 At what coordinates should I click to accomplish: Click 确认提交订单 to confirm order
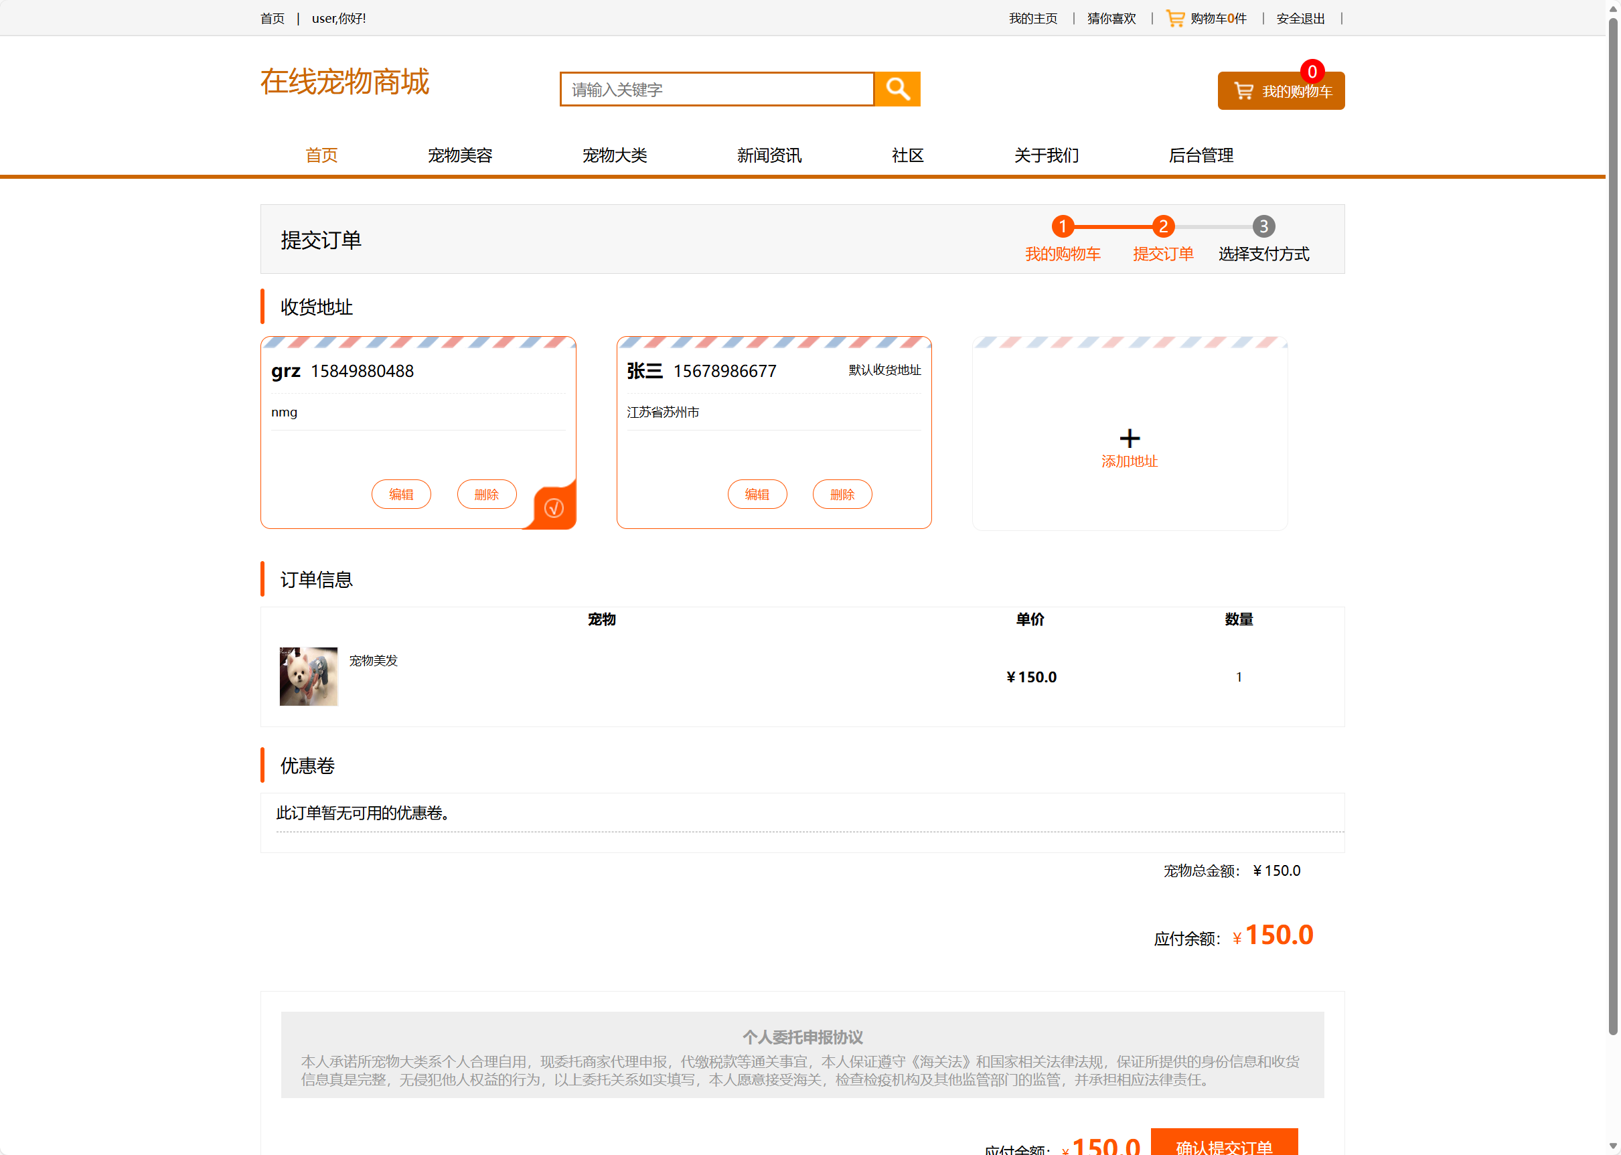tap(1223, 1144)
